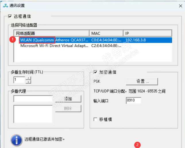This screenshot has width=185, height=148.
Task: Enable the 移植模 checkbox
Action: click(x=95, y=119)
